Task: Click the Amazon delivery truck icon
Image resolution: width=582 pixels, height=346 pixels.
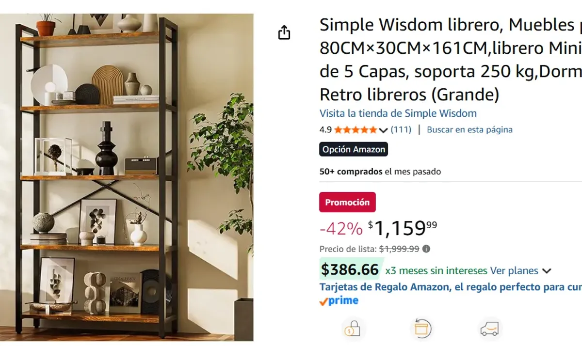Action: (489, 329)
